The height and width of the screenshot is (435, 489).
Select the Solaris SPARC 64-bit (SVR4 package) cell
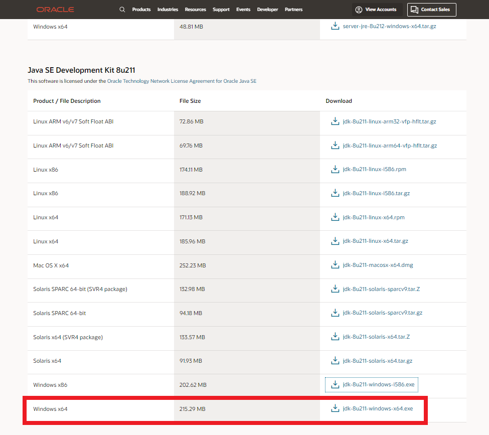[101, 289]
